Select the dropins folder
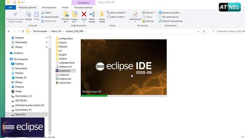This screenshot has width=245, height=138. pos(63,43)
